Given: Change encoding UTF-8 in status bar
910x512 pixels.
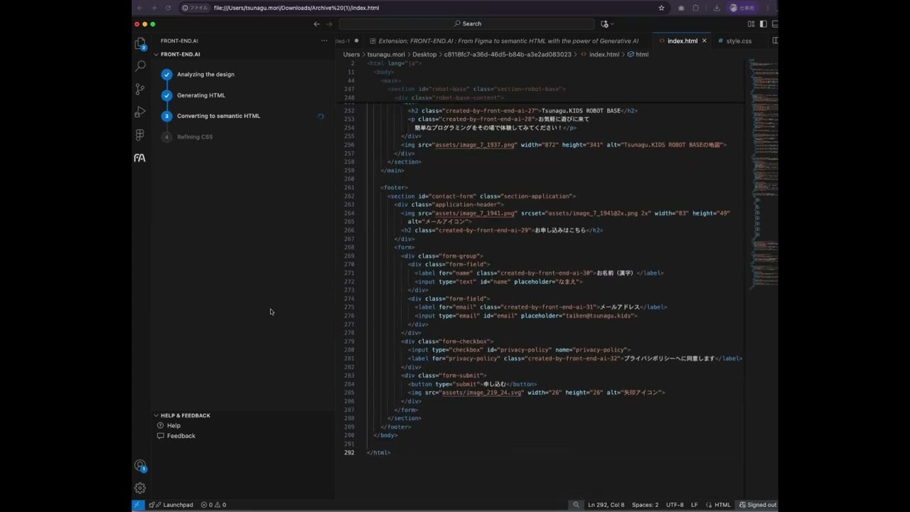Looking at the screenshot, I should [675, 505].
